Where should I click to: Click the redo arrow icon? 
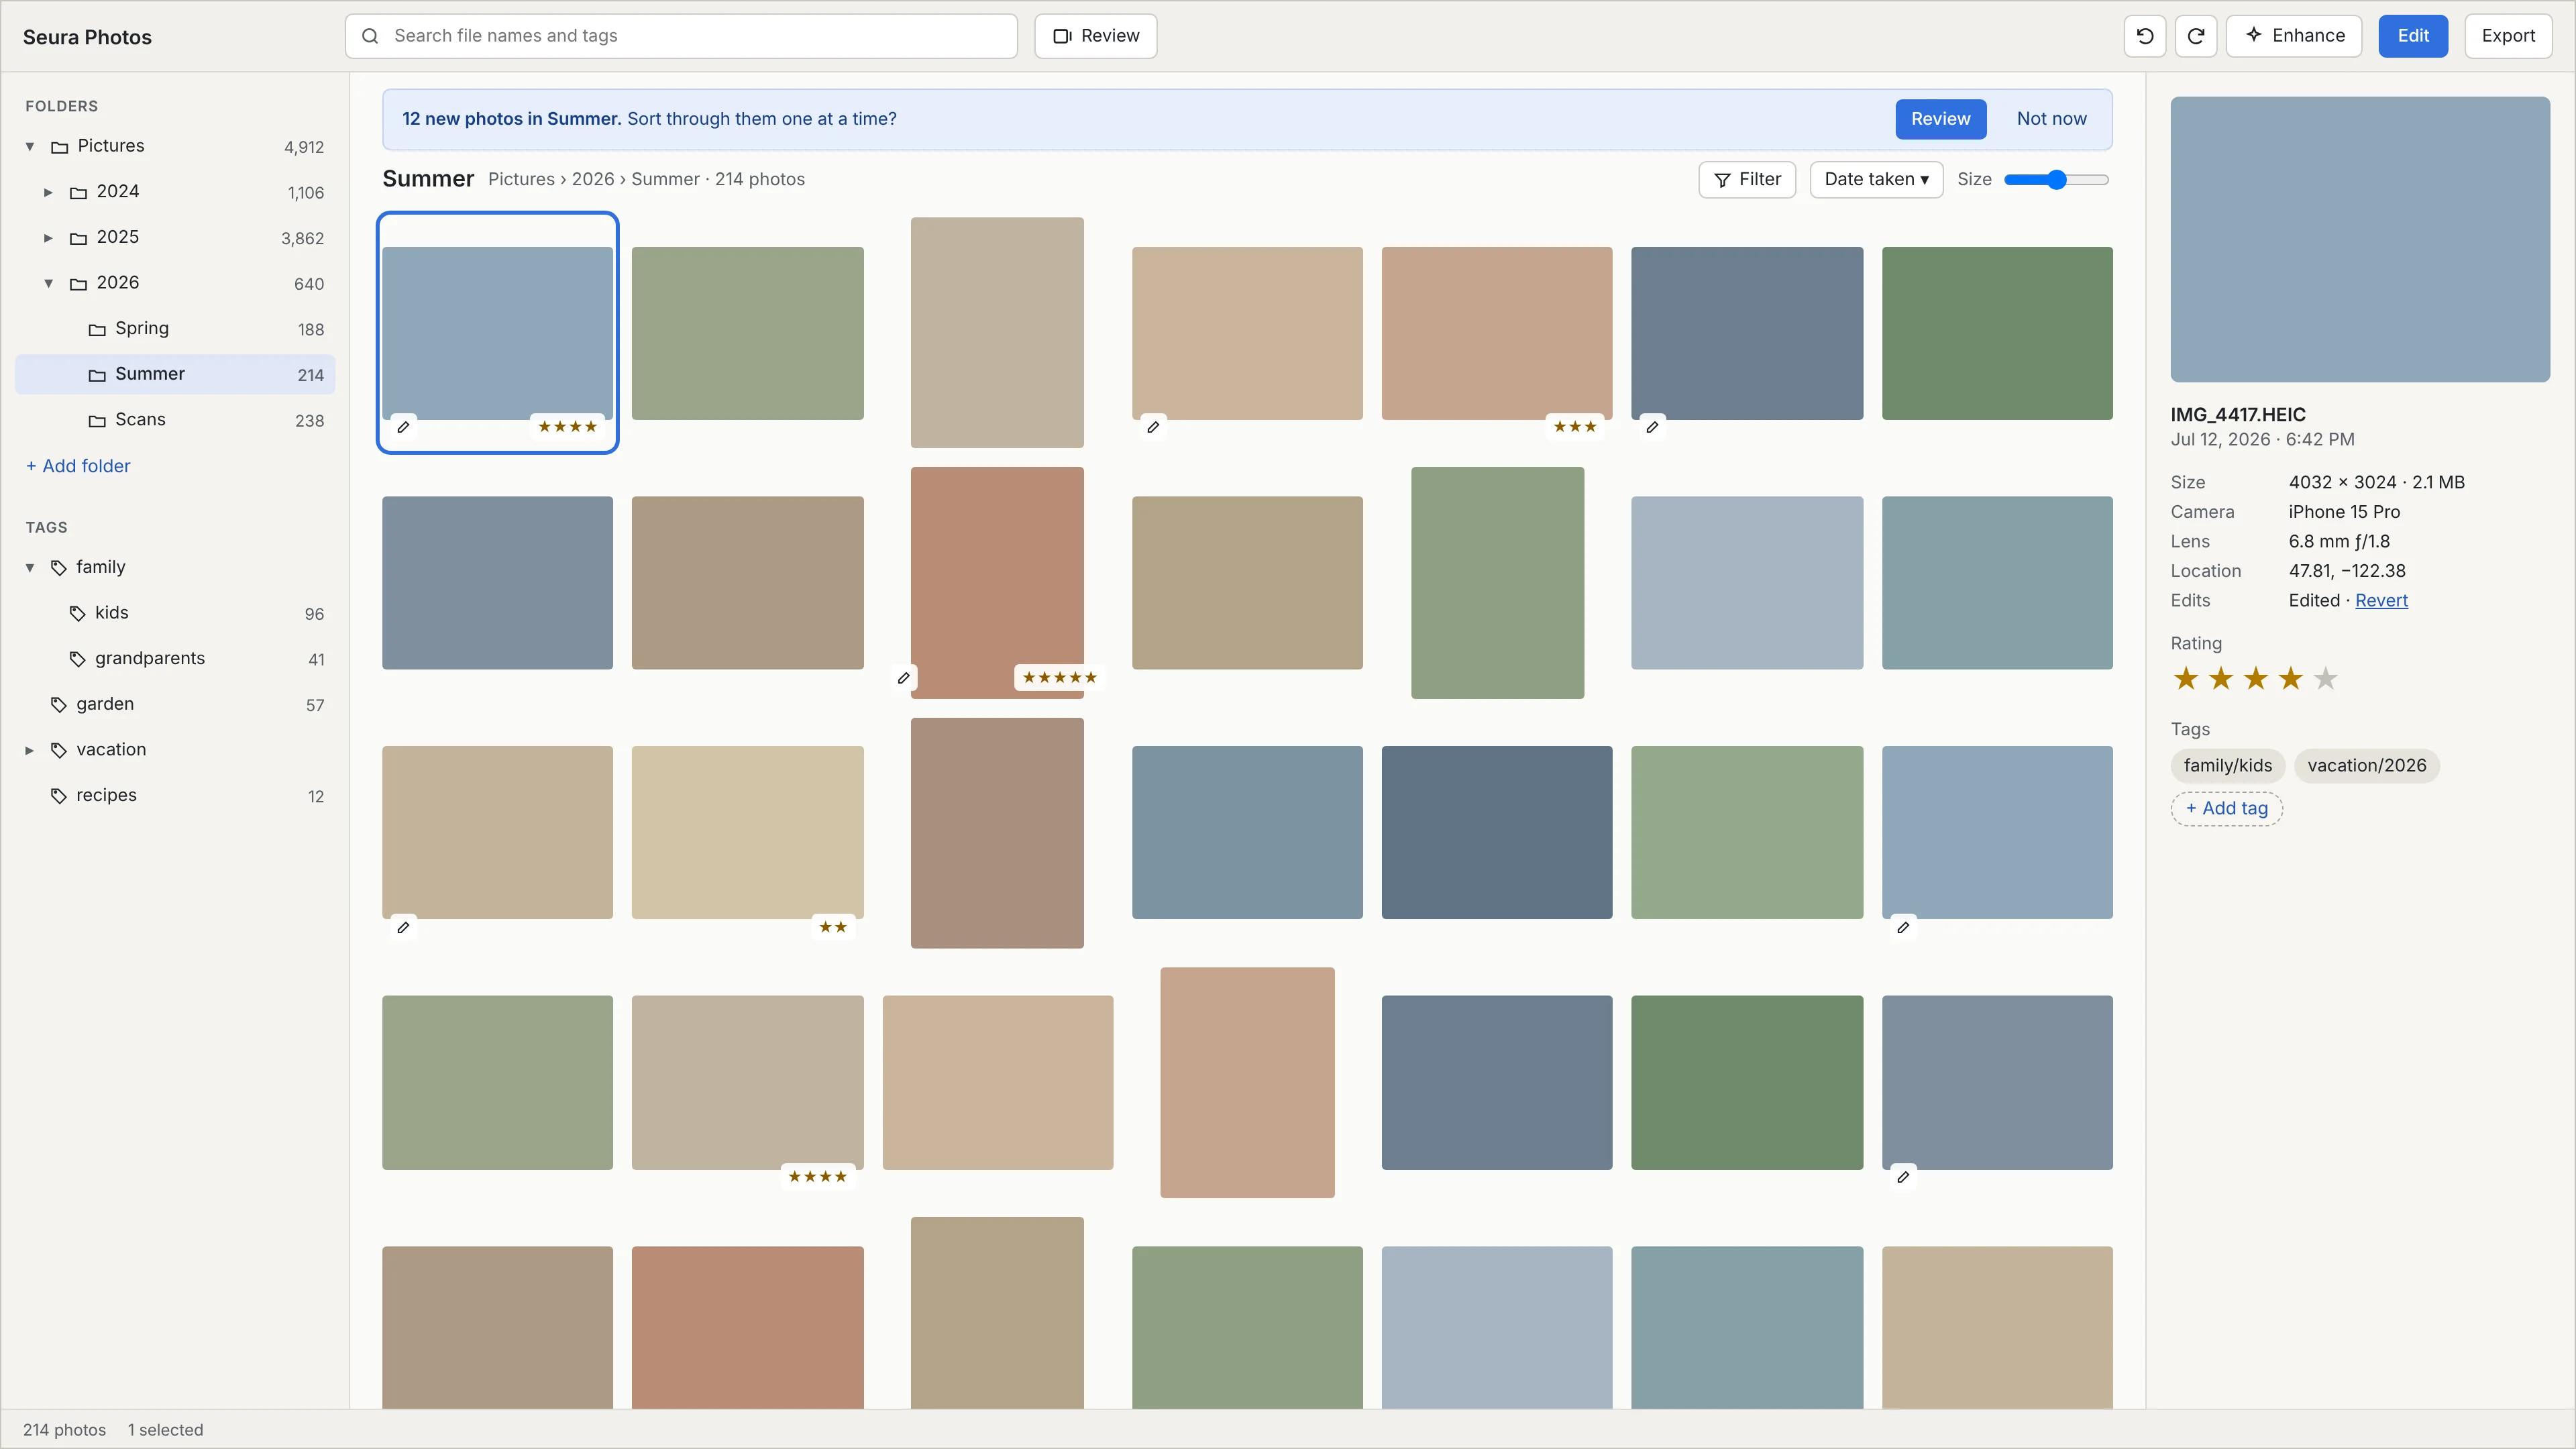[x=2196, y=36]
